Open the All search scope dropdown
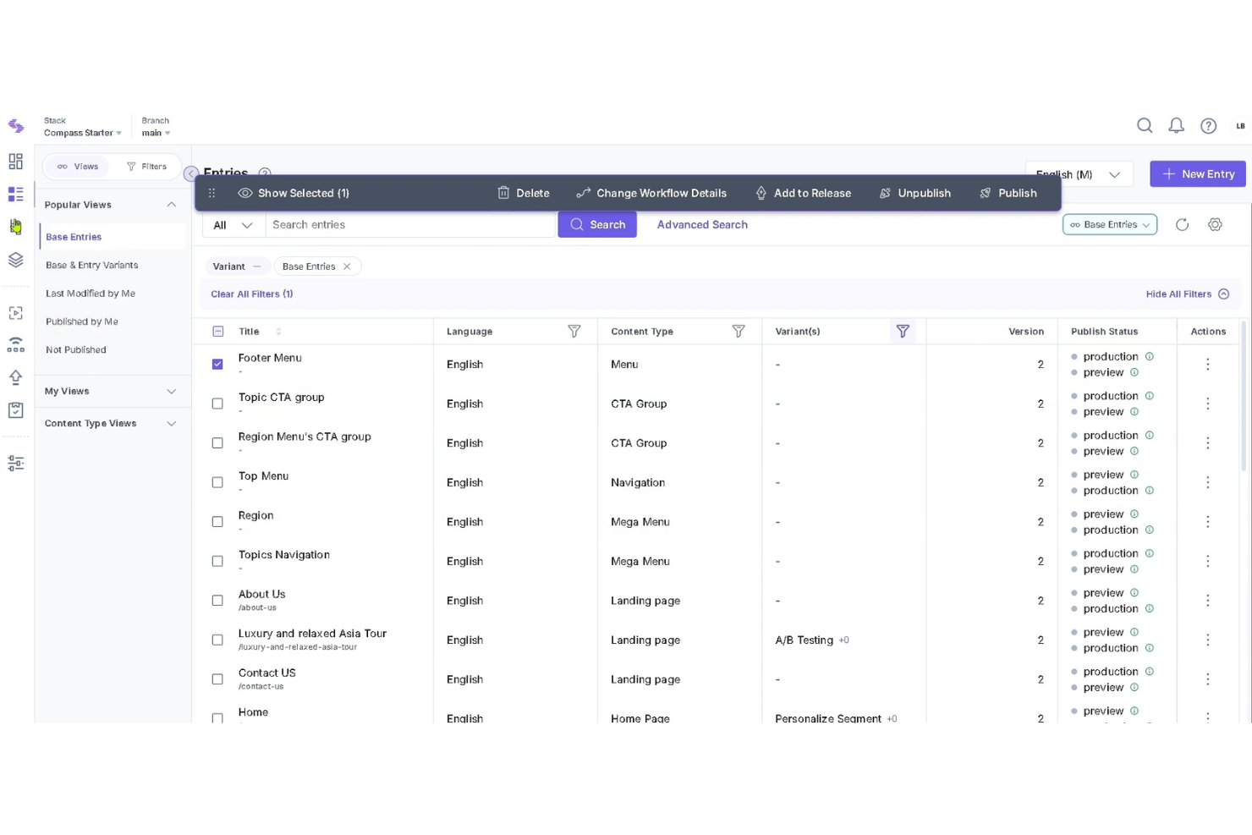Image resolution: width=1252 pixels, height=835 pixels. click(x=233, y=225)
